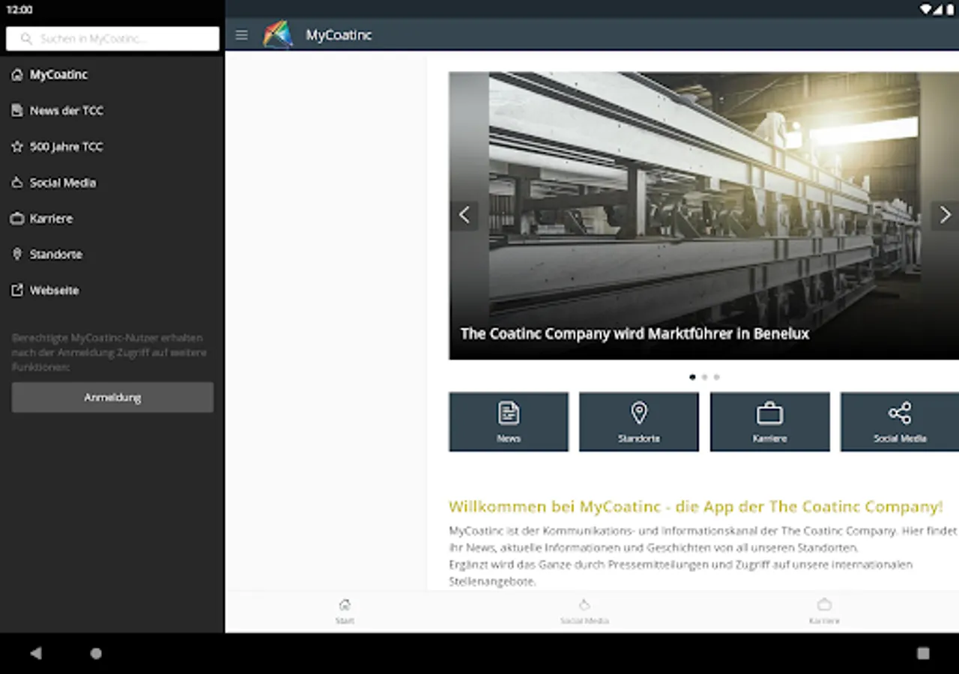The height and width of the screenshot is (674, 959).
Task: Select the third carousel dot
Action: click(717, 377)
